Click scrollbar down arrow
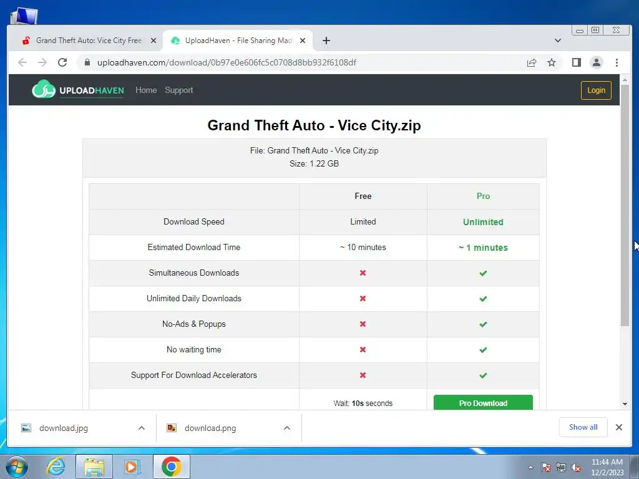639x479 pixels. coord(625,404)
